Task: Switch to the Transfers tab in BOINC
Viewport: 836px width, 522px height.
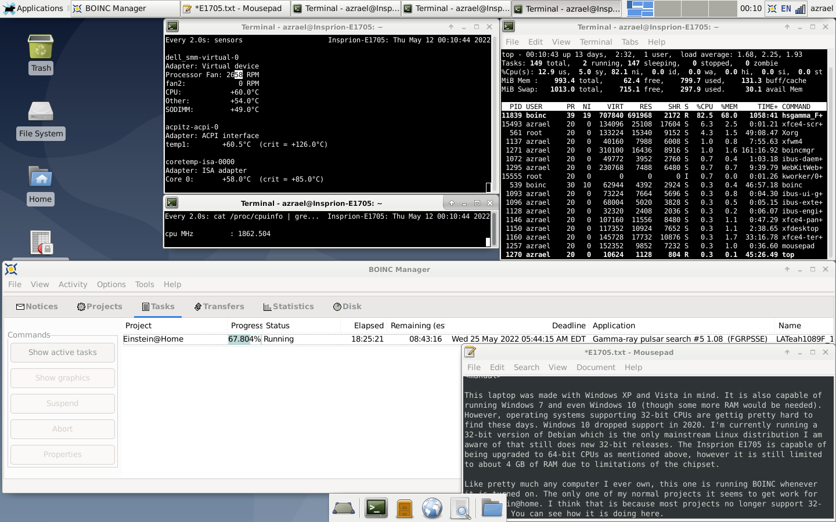Action: point(219,306)
